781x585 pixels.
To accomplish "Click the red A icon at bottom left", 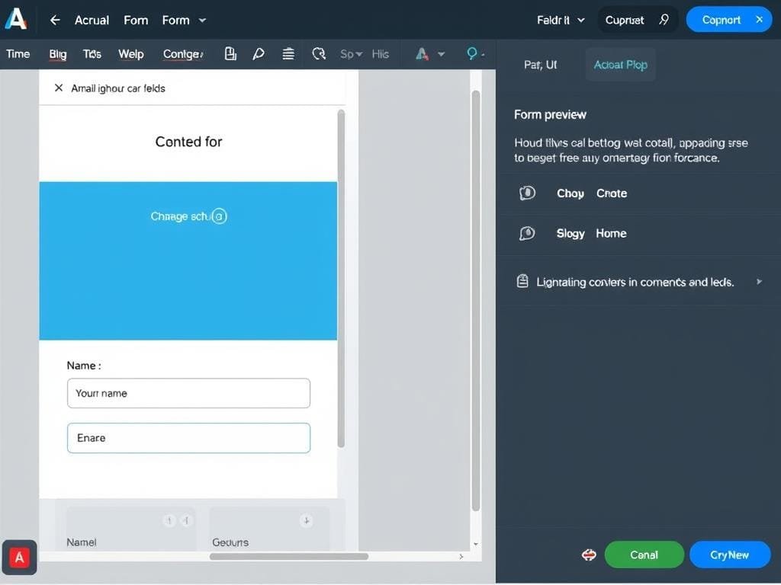I will coord(20,558).
